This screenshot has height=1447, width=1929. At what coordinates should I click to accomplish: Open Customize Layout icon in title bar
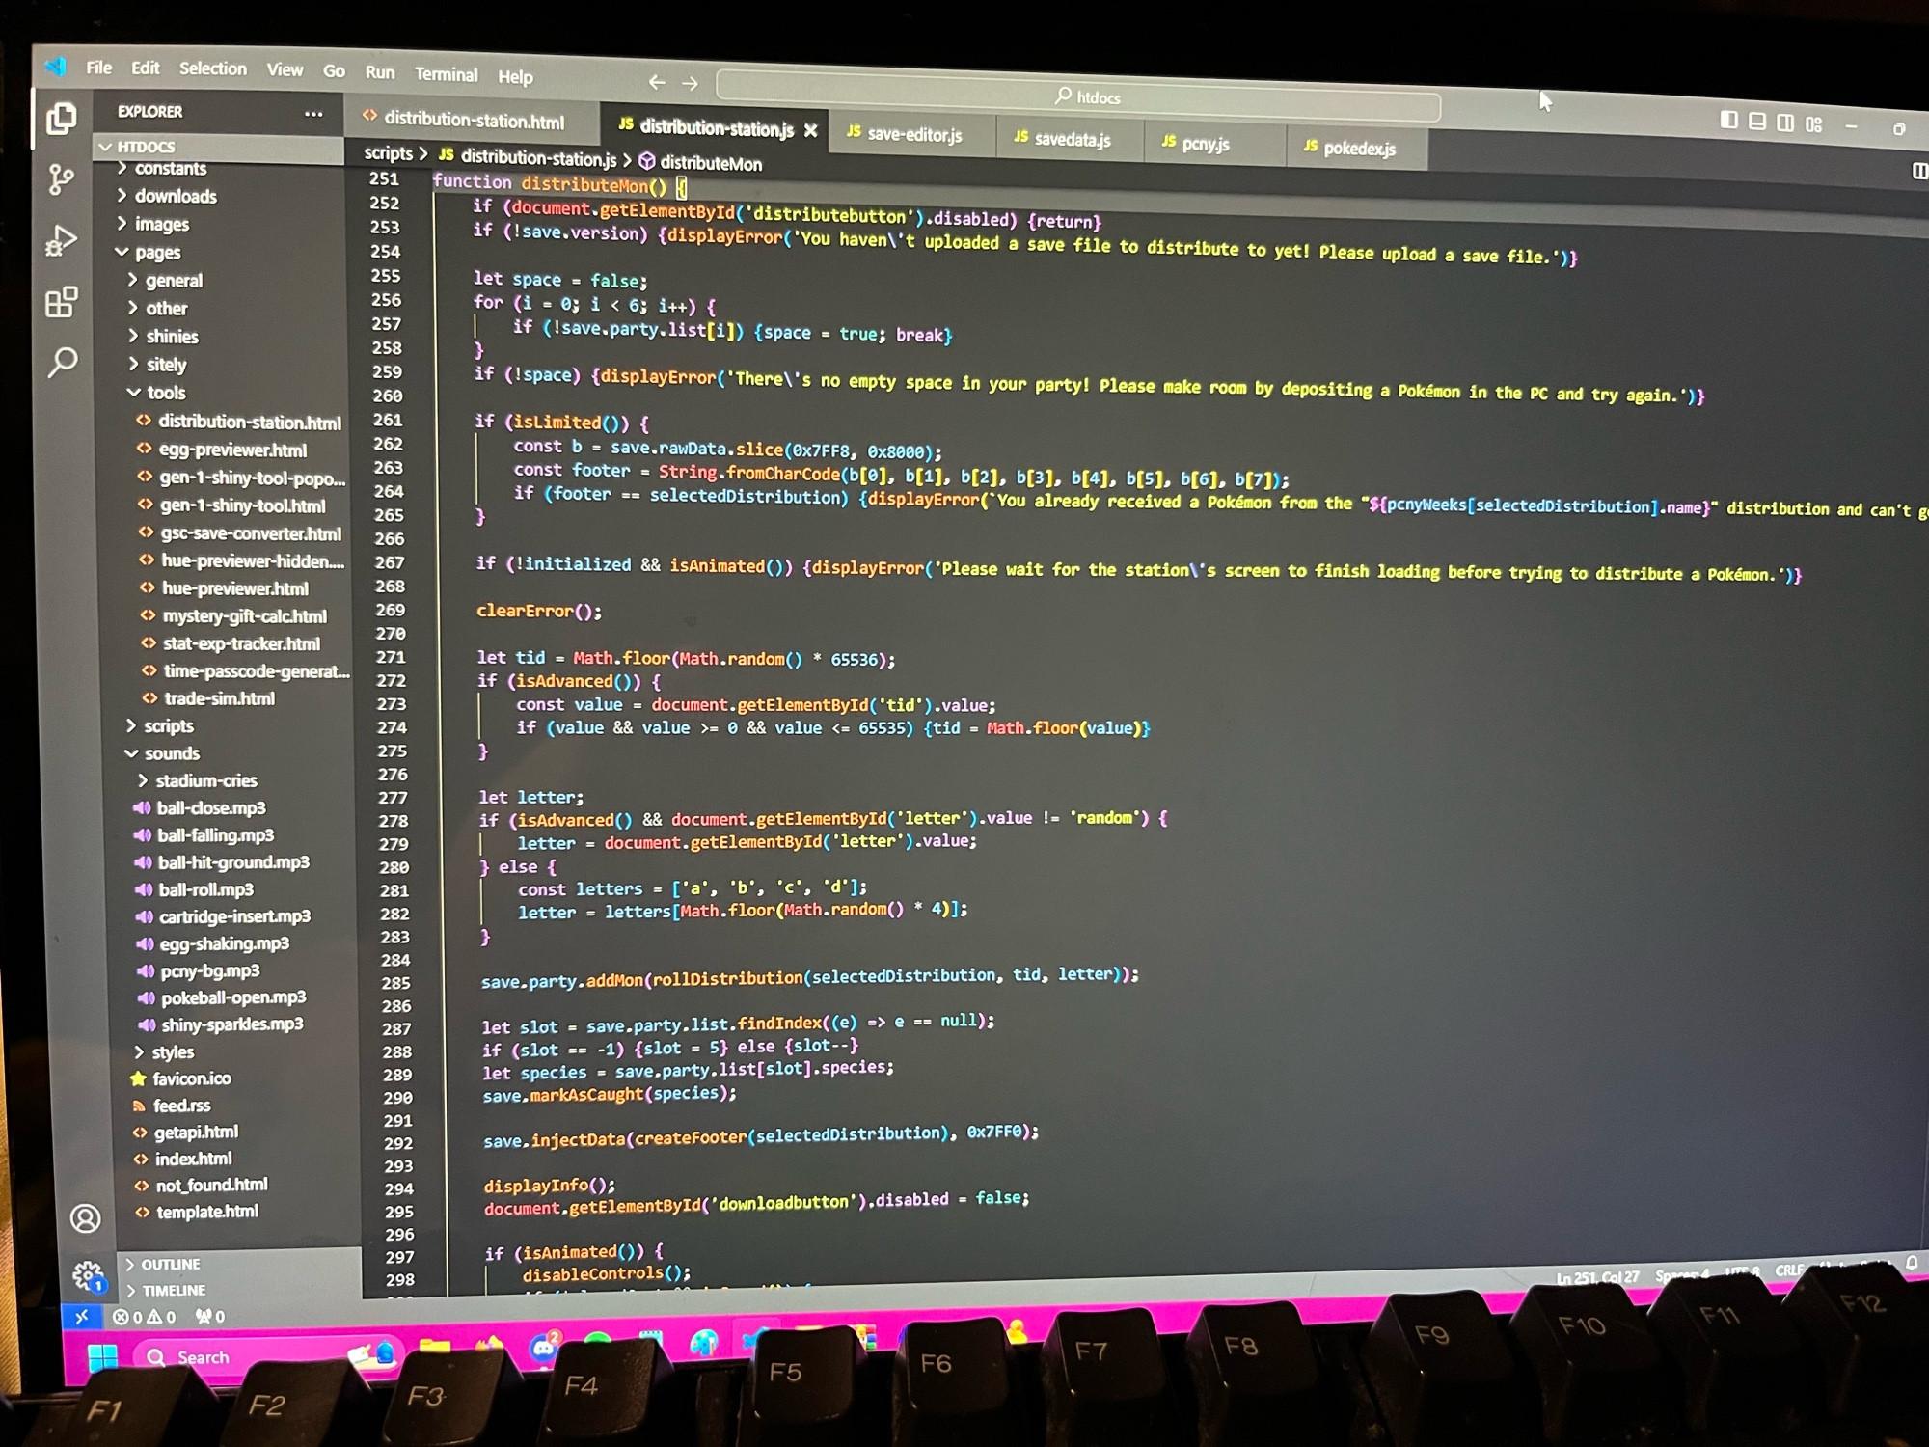(x=1814, y=123)
